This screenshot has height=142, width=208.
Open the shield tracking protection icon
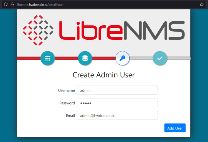[x=6, y=4]
